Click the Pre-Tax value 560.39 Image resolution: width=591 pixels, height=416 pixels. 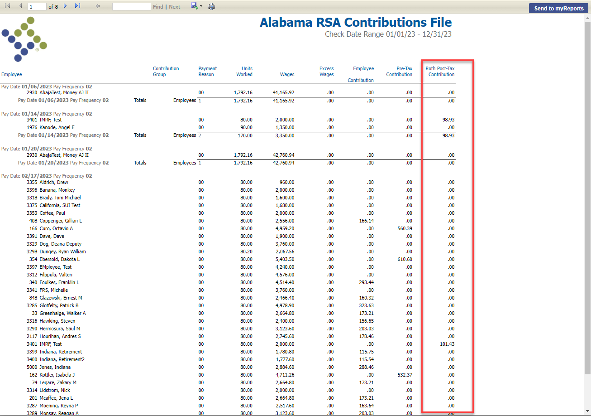click(x=405, y=228)
